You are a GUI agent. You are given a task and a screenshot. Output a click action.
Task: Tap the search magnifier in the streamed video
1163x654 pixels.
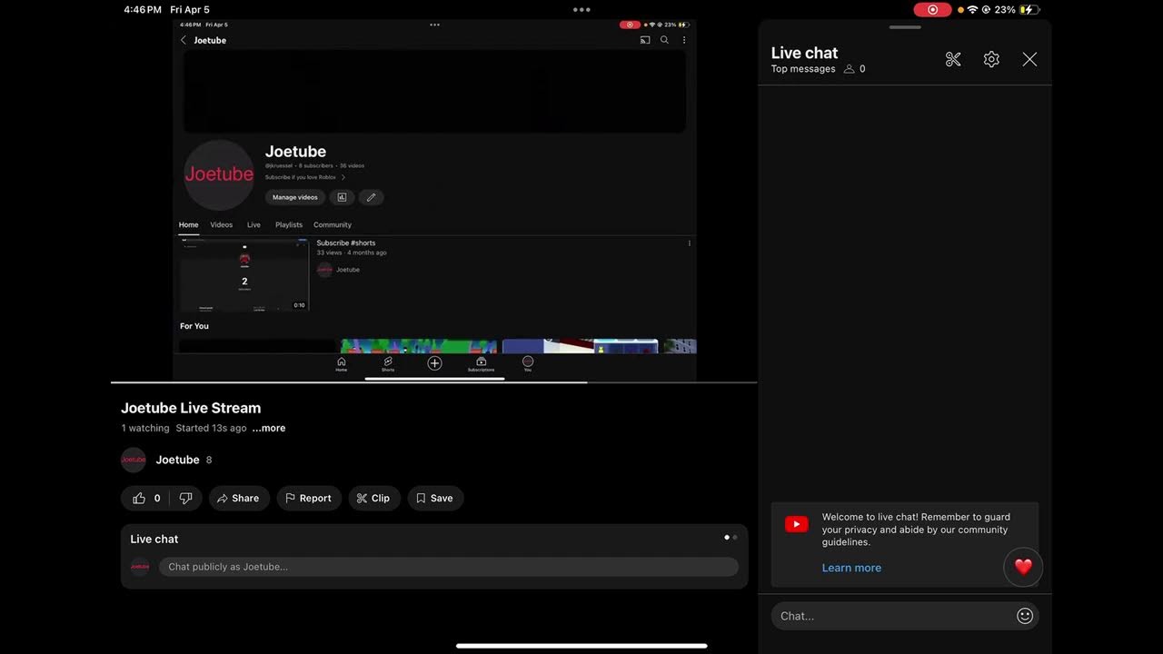(x=664, y=40)
